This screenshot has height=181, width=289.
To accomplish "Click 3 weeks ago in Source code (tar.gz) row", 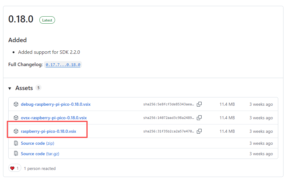I will (261, 154).
